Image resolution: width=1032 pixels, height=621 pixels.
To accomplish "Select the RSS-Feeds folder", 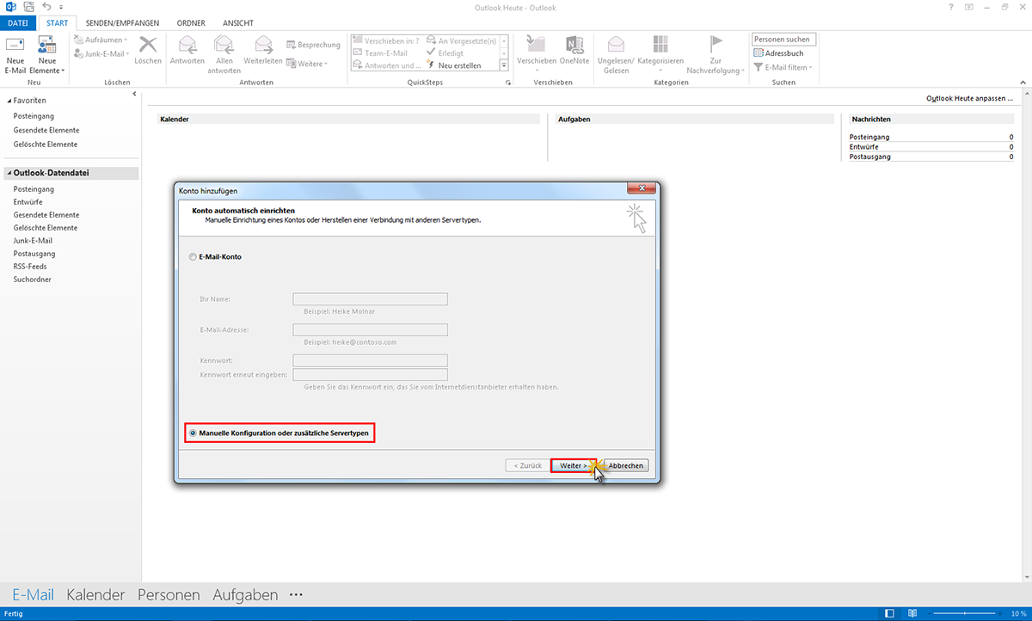I will tap(30, 267).
